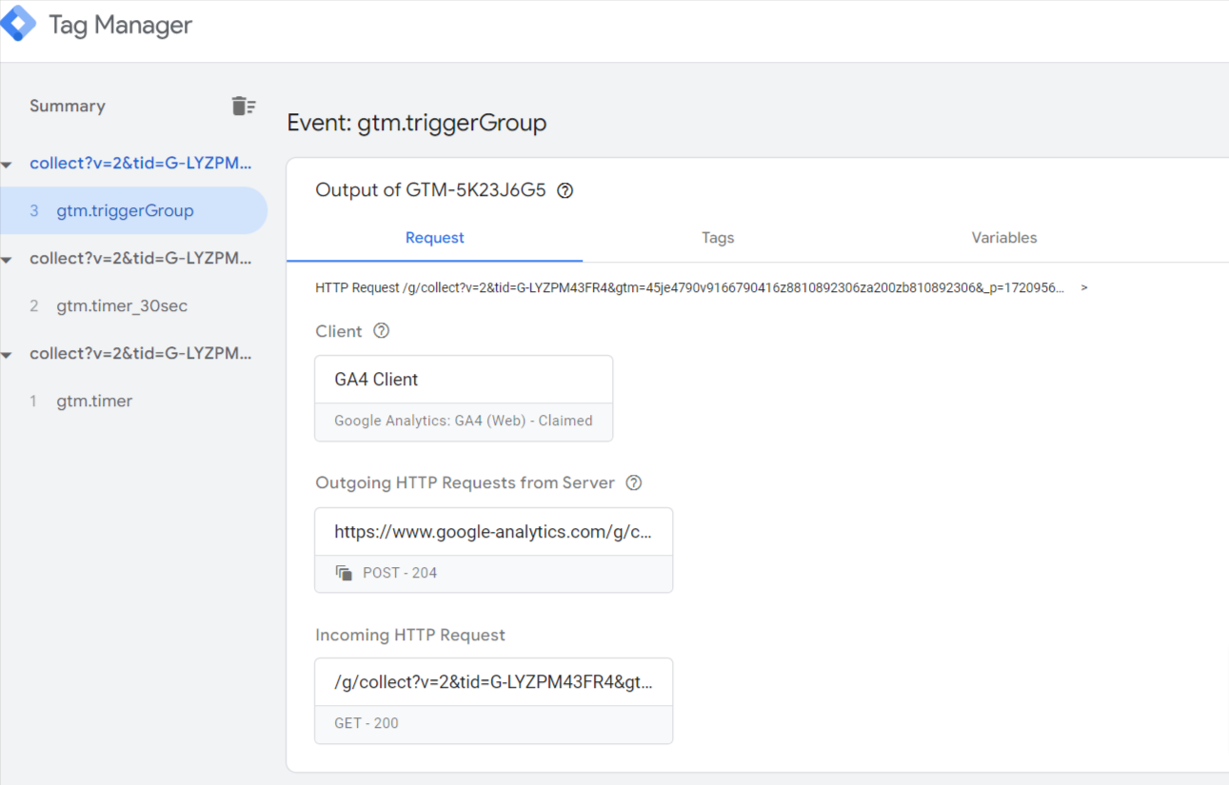Switch to the Request tab
Viewport: 1229px width, 785px height.
click(434, 238)
